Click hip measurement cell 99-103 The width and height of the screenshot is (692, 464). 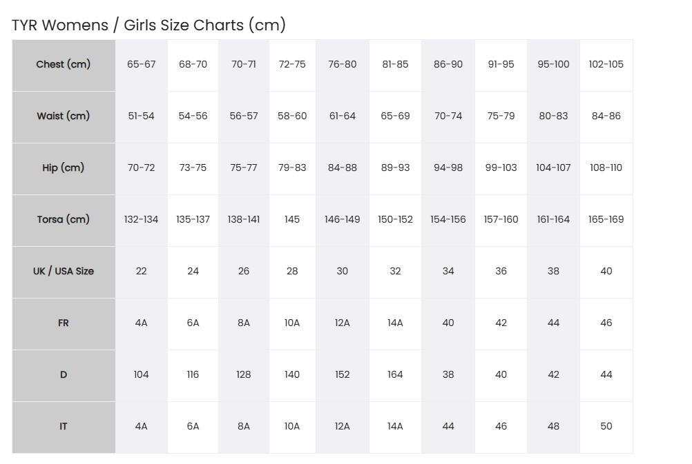[501, 168]
